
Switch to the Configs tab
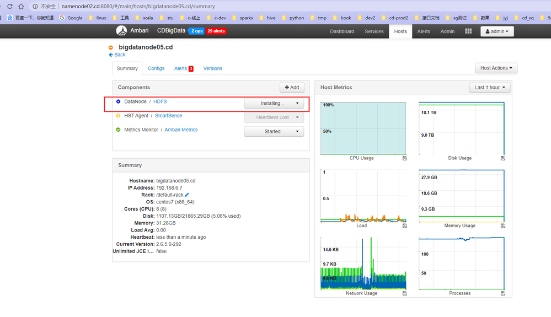(x=156, y=68)
